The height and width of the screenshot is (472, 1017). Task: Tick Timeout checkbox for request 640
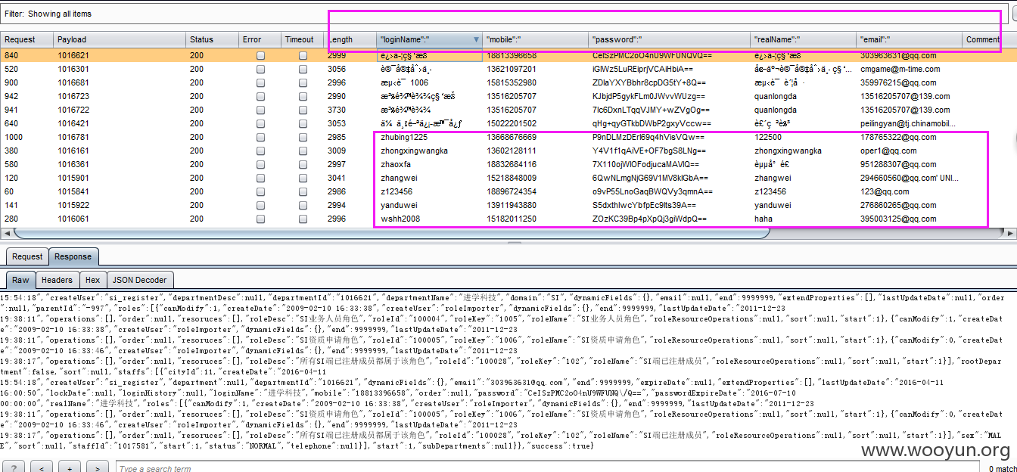(303, 123)
